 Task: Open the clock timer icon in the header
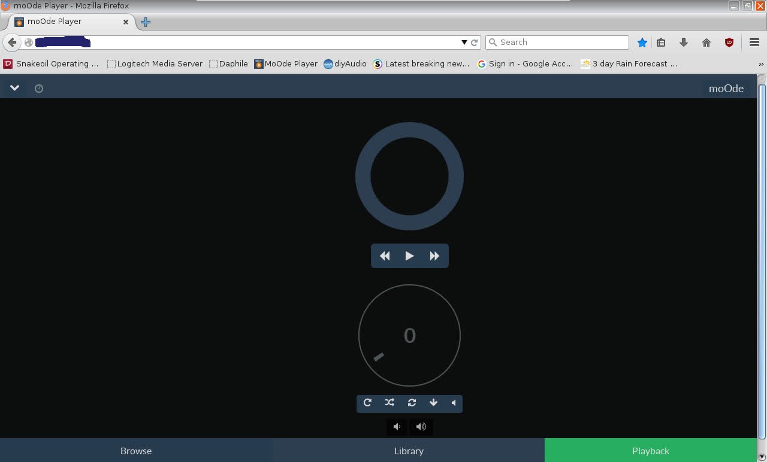click(39, 89)
